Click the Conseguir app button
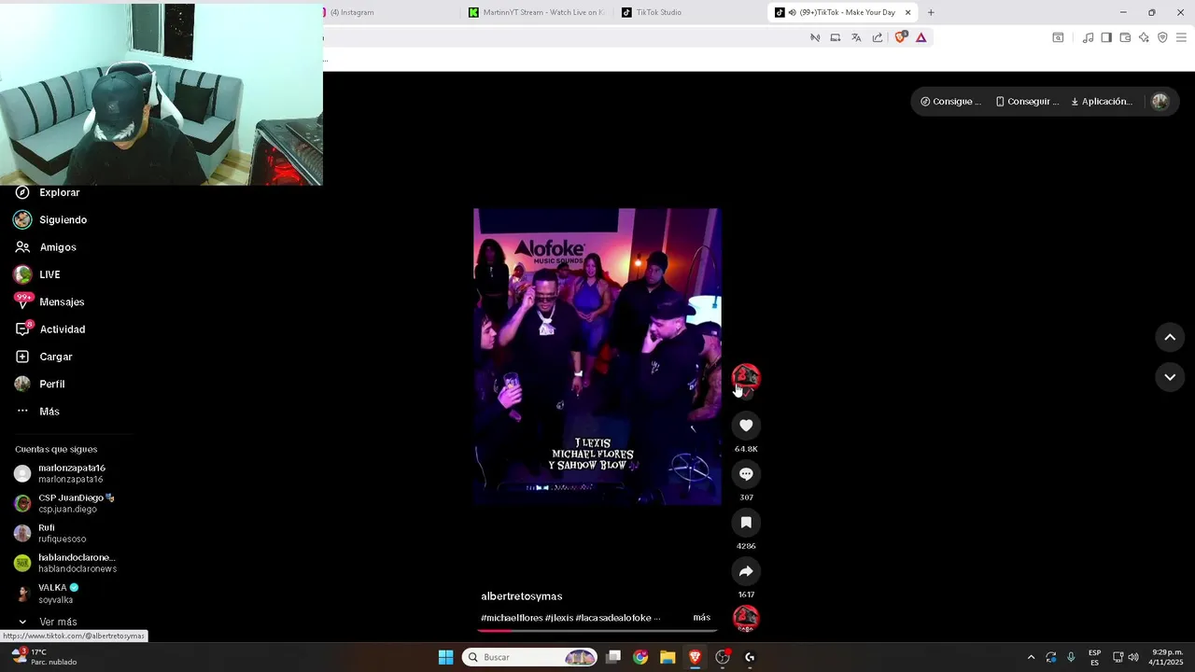Image resolution: width=1195 pixels, height=672 pixels. (1027, 102)
